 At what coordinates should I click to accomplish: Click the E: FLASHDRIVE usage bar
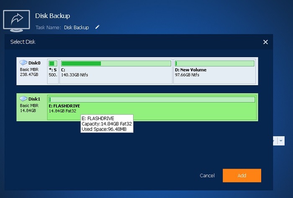(x=152, y=99)
